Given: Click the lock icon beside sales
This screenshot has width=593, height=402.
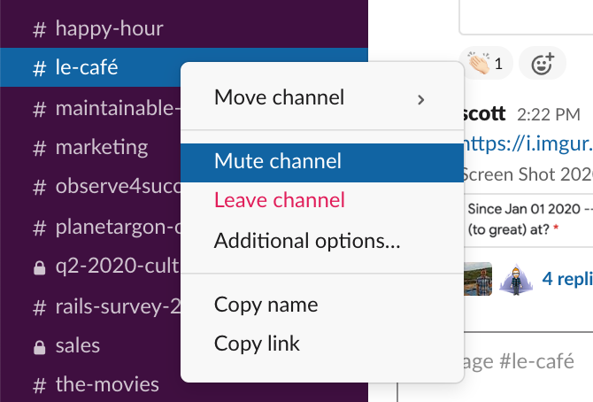Looking at the screenshot, I should pyautogui.click(x=39, y=347).
